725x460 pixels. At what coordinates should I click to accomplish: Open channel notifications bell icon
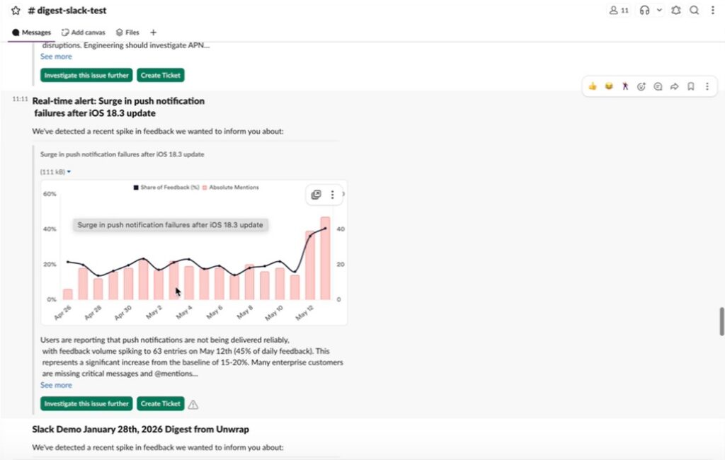[675, 10]
